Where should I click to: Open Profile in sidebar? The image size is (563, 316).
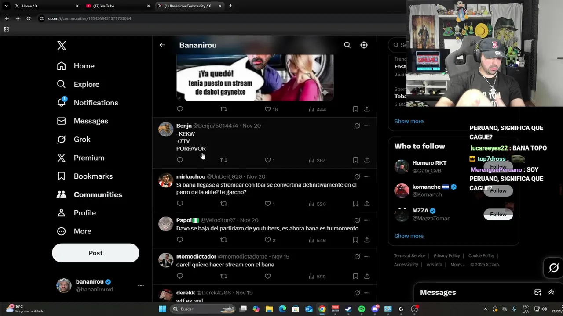point(76,213)
